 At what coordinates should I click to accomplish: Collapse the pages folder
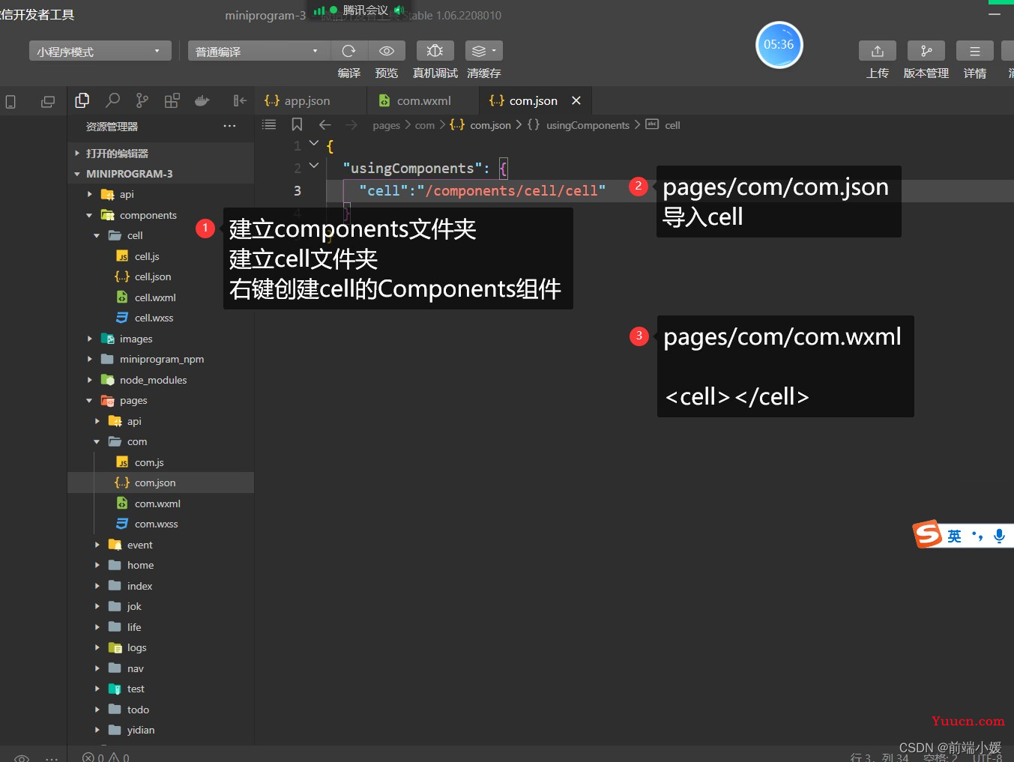coord(89,400)
